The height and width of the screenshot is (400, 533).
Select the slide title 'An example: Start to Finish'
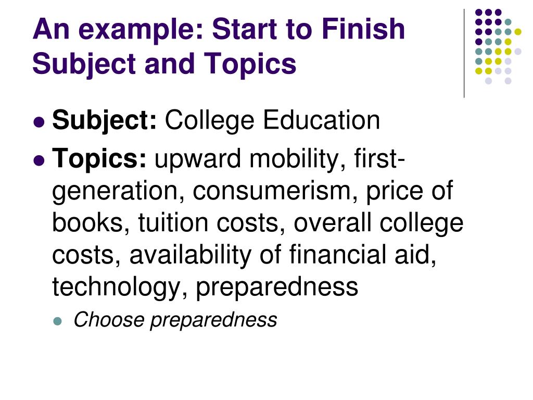(x=219, y=29)
